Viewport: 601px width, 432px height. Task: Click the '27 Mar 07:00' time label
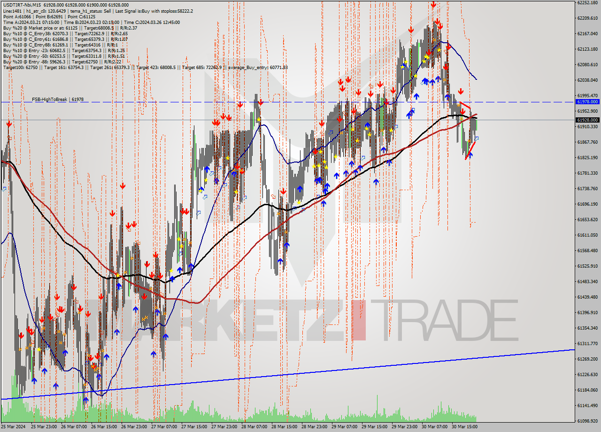[x=164, y=427]
